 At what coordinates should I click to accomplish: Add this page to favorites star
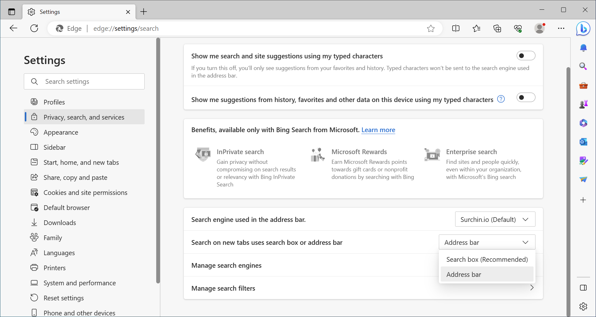[431, 29]
